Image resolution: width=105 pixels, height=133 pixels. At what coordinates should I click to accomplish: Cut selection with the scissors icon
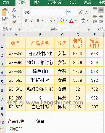pos(14,10)
